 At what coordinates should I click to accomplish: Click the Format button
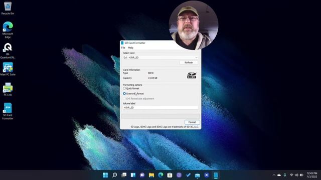[x=192, y=122]
